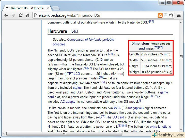Open citation 83 after power on or off
Viewport: 185px width, 138px height.
pos(120,126)
